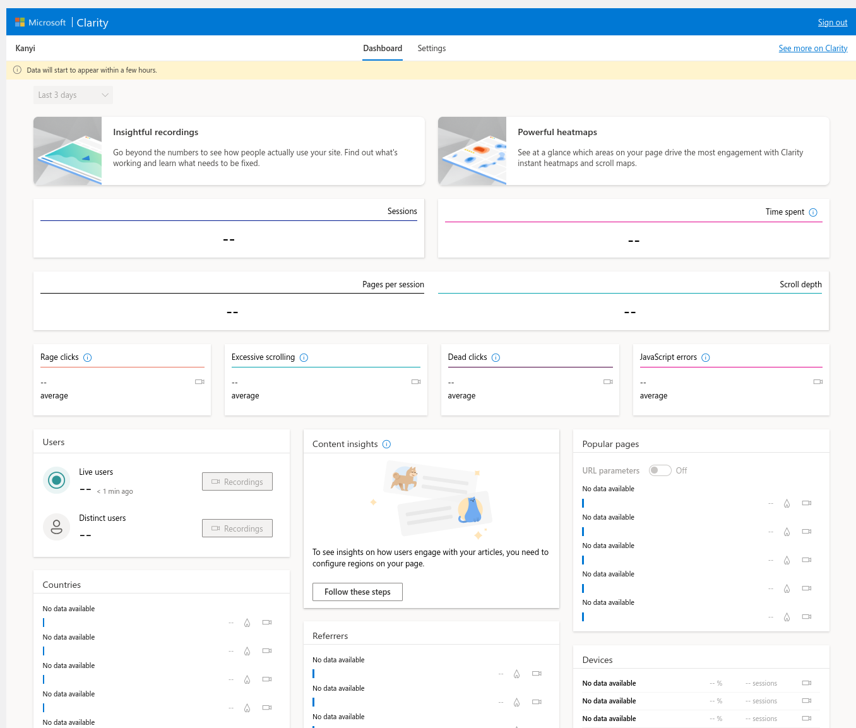856x728 pixels.
Task: Open the See more on Clarity link
Action: (813, 49)
